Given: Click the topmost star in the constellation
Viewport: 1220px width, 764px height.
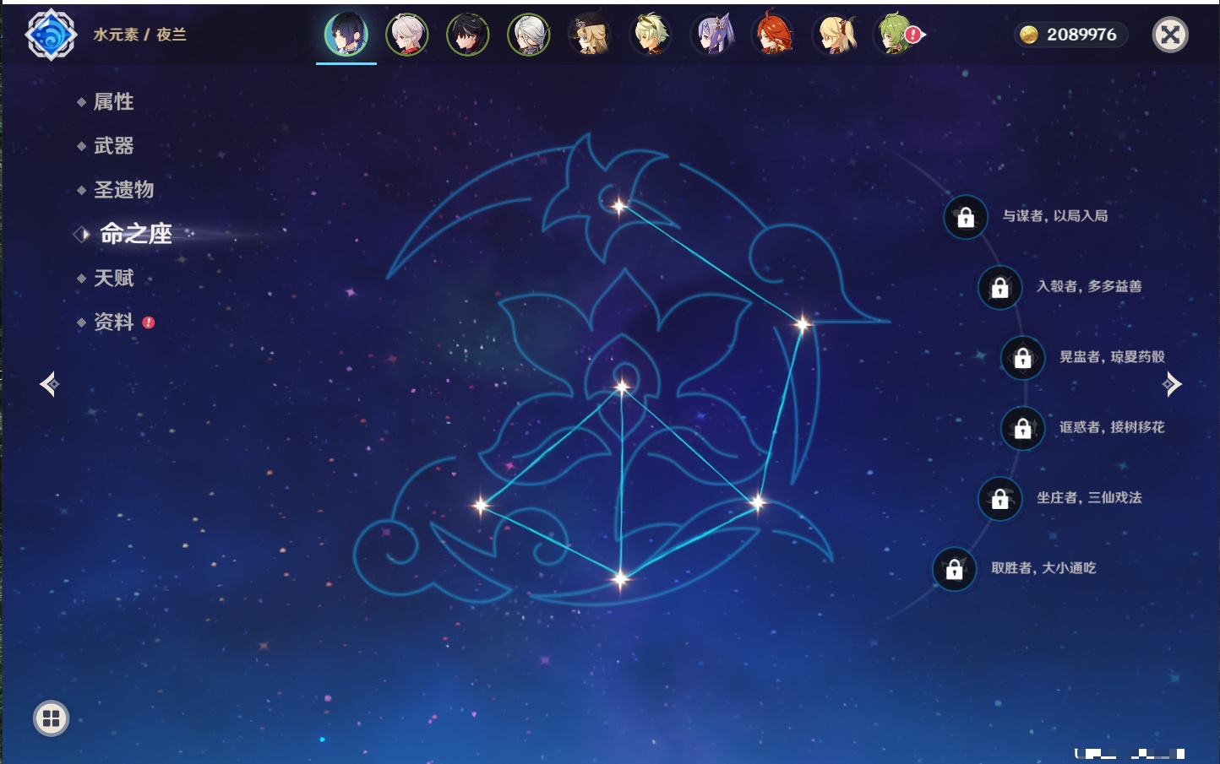Looking at the screenshot, I should point(618,206).
